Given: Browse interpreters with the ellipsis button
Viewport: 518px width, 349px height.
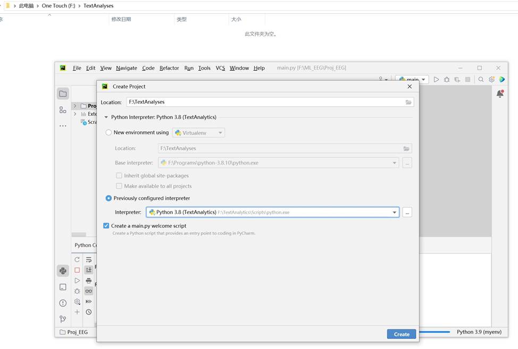Looking at the screenshot, I should pos(407,211).
